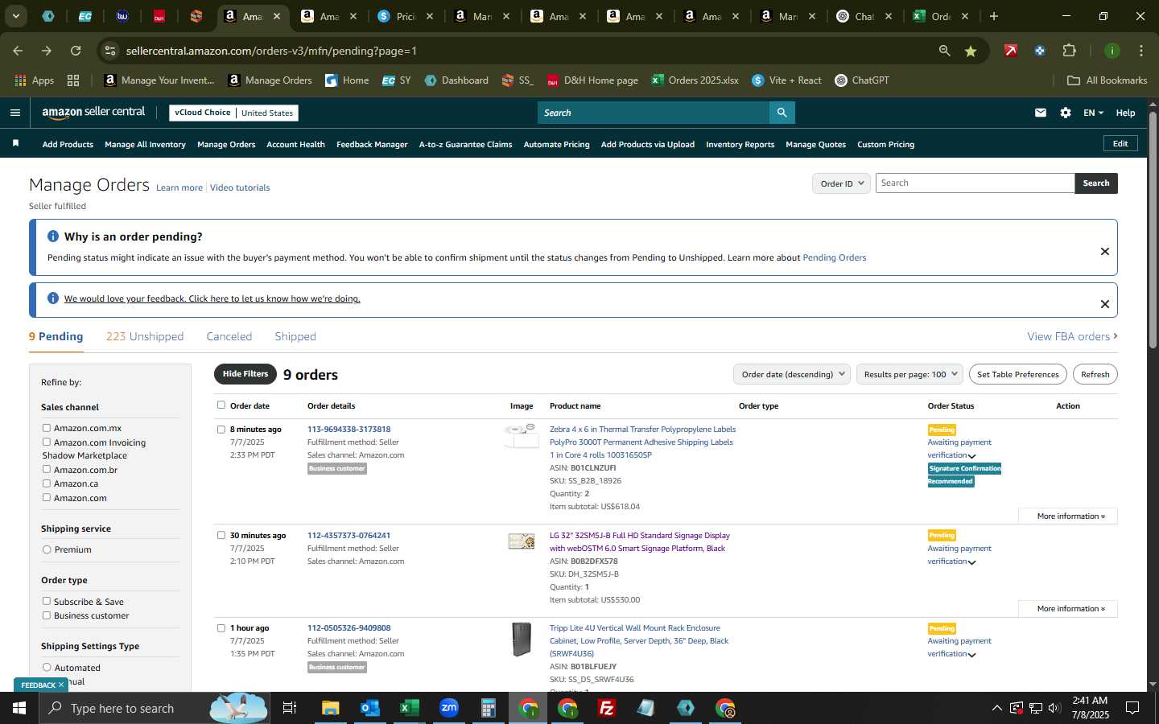Open the Chrome tab search dropdown arrow
Image resolution: width=1159 pixels, height=724 pixels.
[15, 16]
